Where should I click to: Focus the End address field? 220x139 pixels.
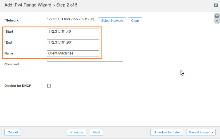73,42
